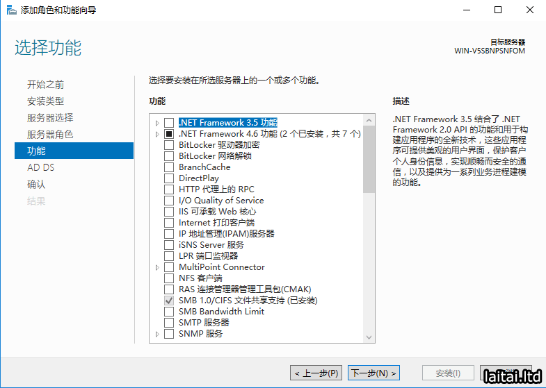The image size is (546, 388).
Task: Check the SNMP 服务 checkbox
Action: [169, 334]
